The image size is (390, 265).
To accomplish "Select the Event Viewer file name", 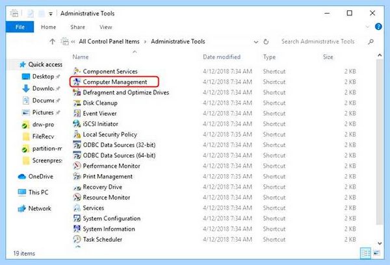I will click(99, 114).
